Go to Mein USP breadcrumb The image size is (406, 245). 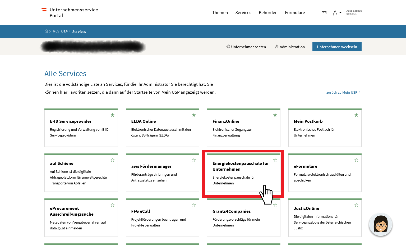pyautogui.click(x=60, y=31)
